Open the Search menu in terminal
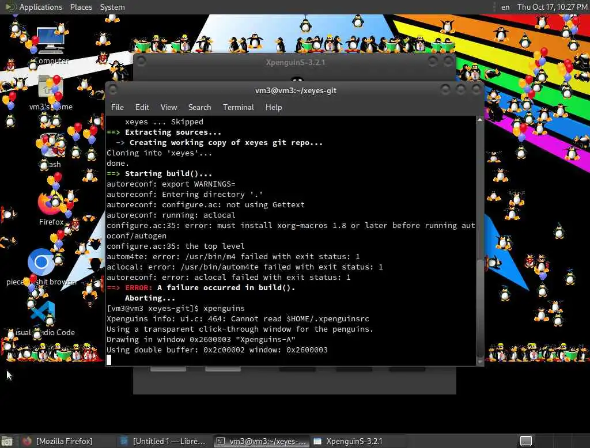Viewport: 590px width, 448px height. (199, 107)
